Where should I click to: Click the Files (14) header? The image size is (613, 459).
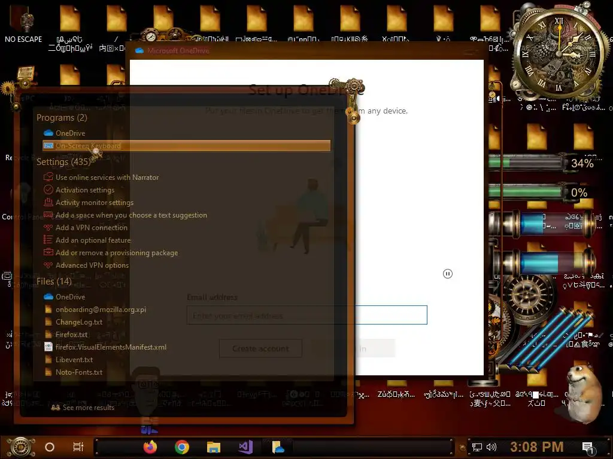tap(54, 281)
